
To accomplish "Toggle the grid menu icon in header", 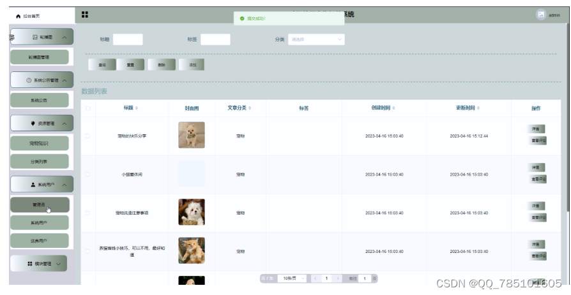I will 85,15.
